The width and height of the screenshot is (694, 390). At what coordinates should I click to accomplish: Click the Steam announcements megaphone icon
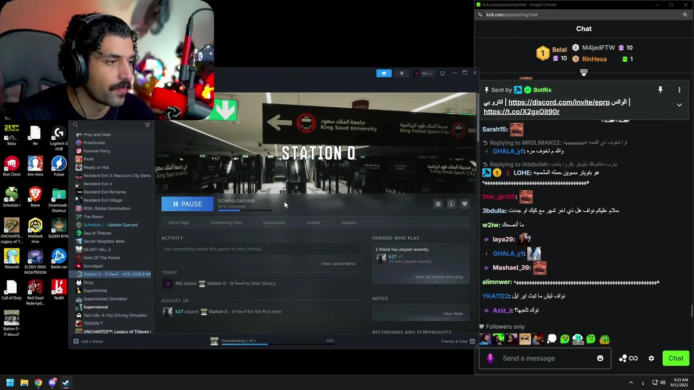click(x=384, y=73)
